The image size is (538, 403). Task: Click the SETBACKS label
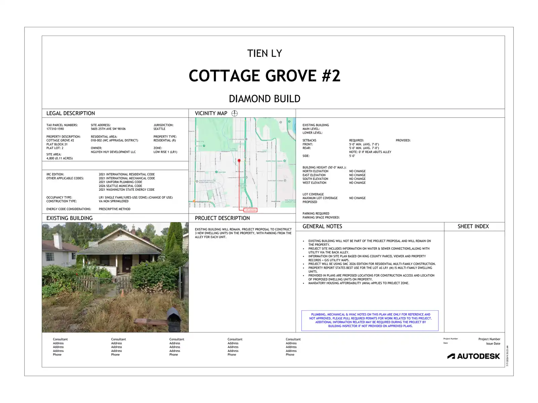tap(309, 141)
